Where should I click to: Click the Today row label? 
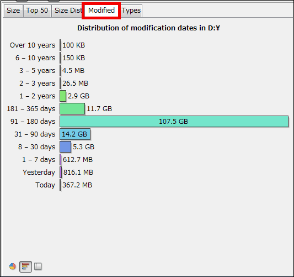[x=45, y=185]
